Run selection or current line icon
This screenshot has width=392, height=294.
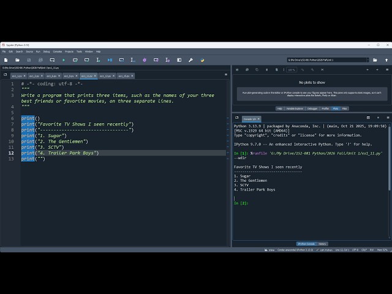click(x=98, y=60)
